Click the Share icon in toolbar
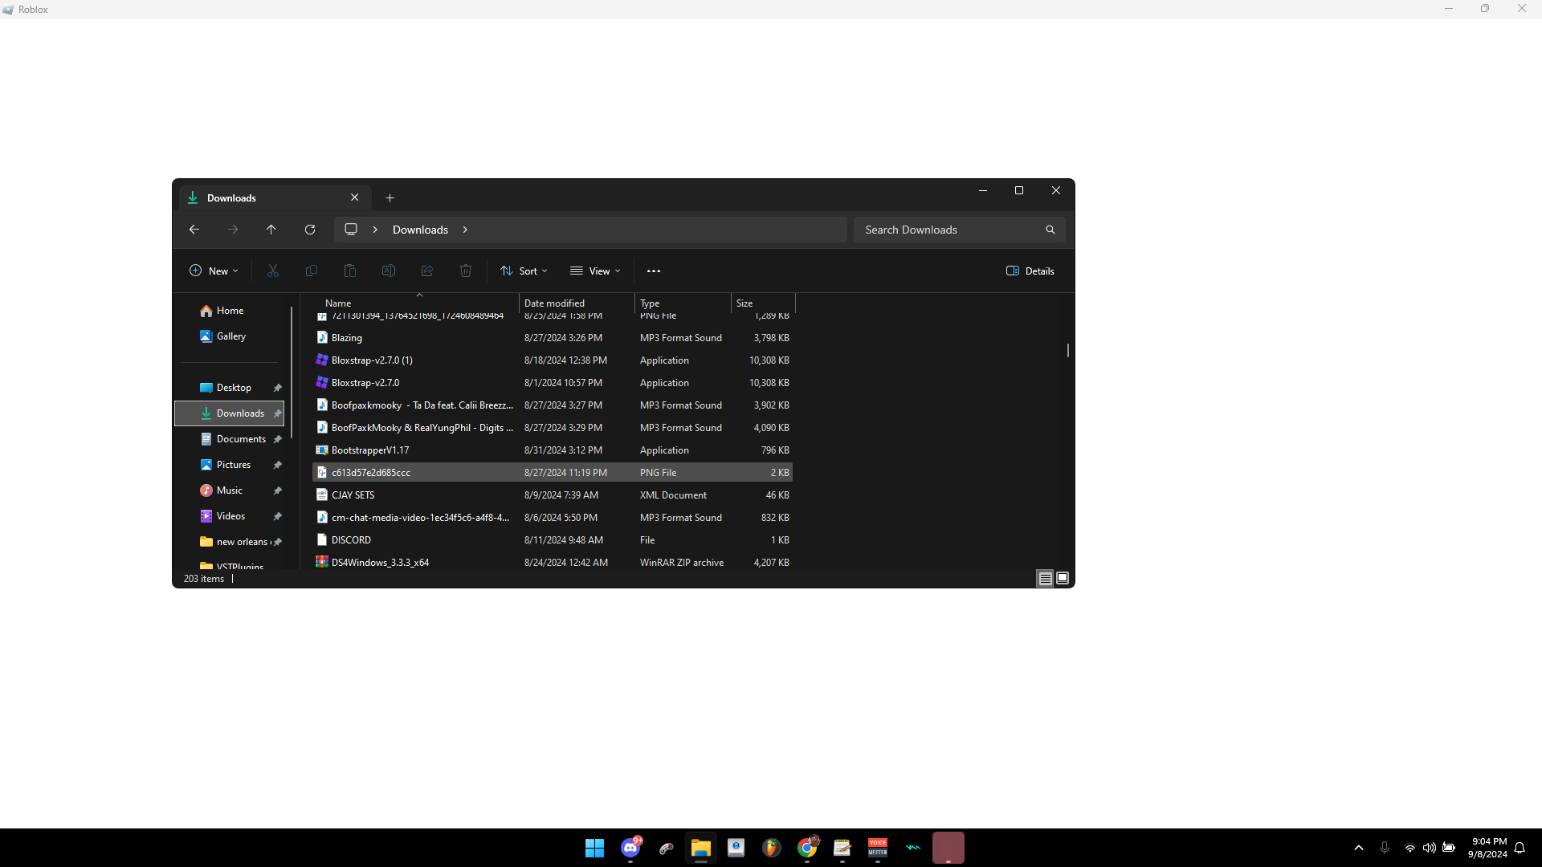The width and height of the screenshot is (1542, 867). coord(427,271)
